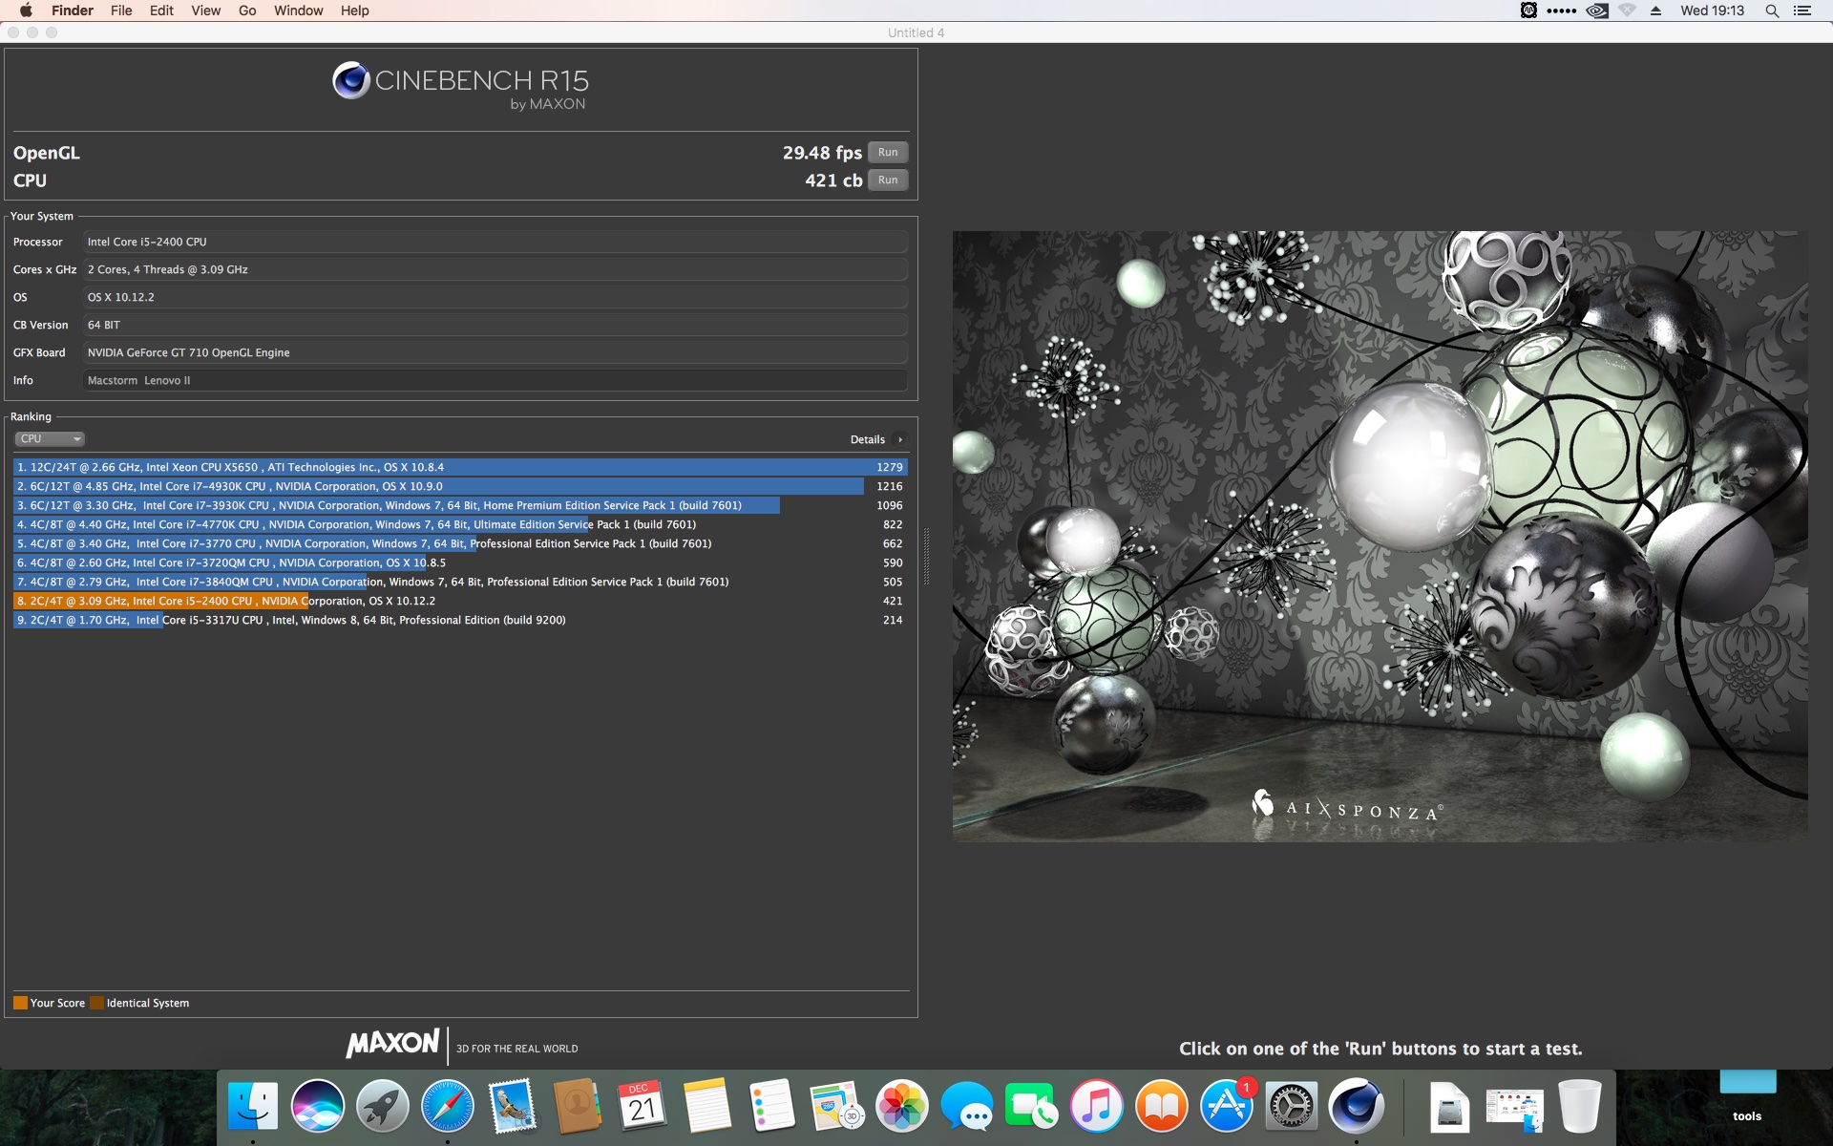Open the CPU ranking dropdown
Screen dimensions: 1833x1146
50,439
